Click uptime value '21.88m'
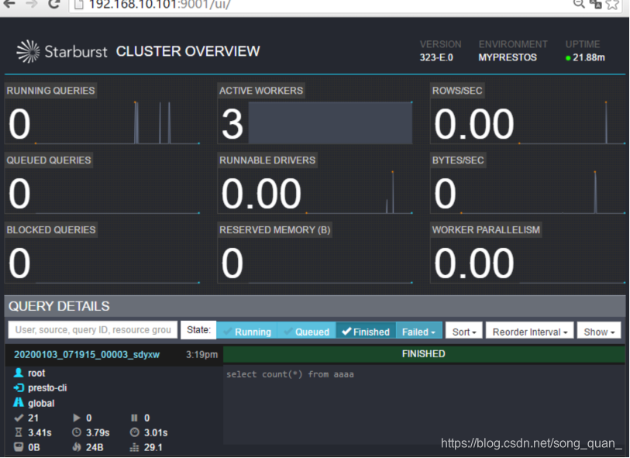Image resolution: width=630 pixels, height=458 pixels. click(589, 57)
